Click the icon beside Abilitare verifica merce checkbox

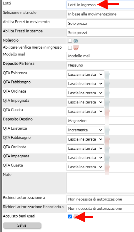[x=76, y=48]
